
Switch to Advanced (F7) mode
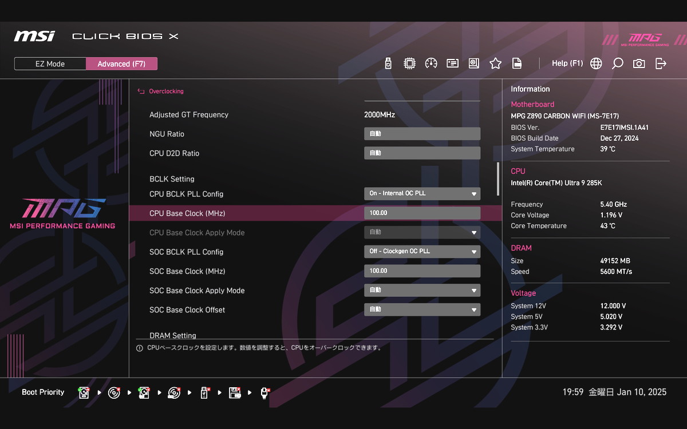tap(121, 63)
